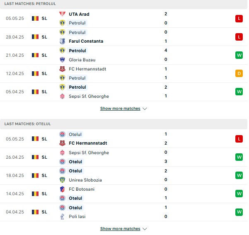
Task: Click the Unirea Slobozia team logo
Action: click(x=62, y=180)
